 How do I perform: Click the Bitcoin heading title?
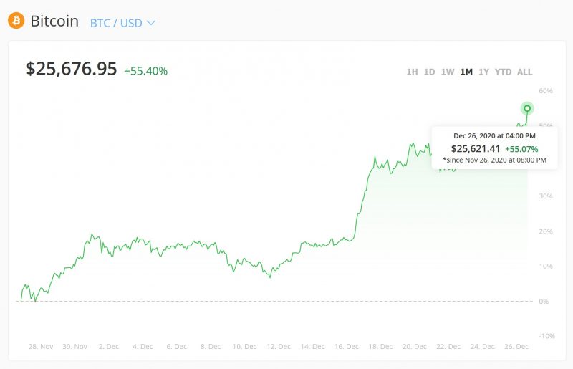(x=54, y=21)
